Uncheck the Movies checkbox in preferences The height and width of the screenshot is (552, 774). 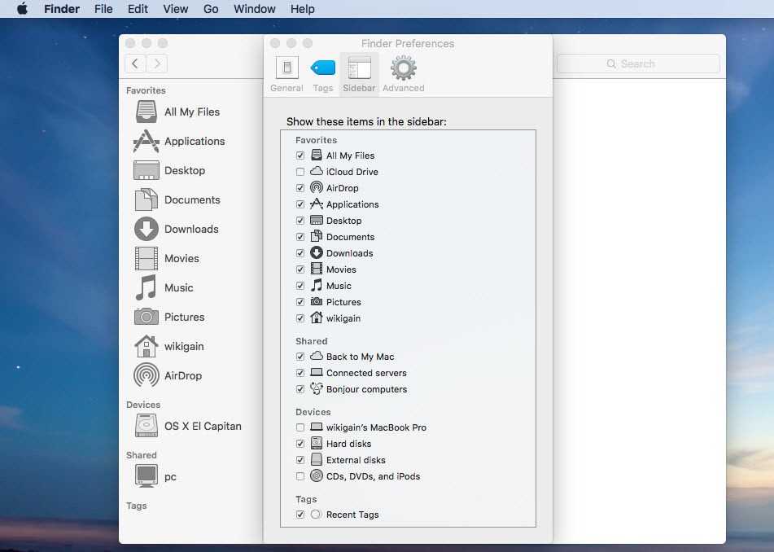tap(300, 269)
